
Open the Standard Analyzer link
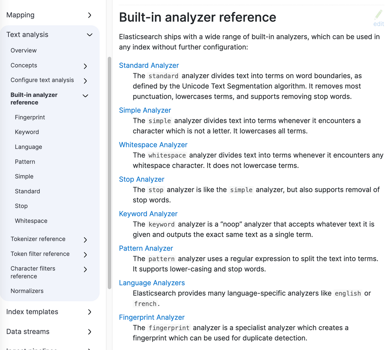[x=149, y=65]
